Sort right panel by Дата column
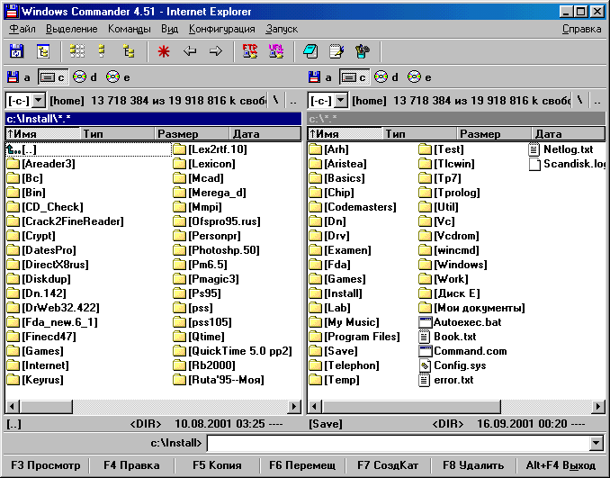The height and width of the screenshot is (478, 610). click(x=568, y=133)
